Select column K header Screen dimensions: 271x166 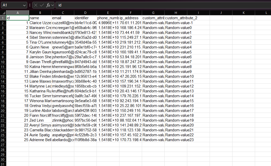pyautogui.click(x=244, y=13)
